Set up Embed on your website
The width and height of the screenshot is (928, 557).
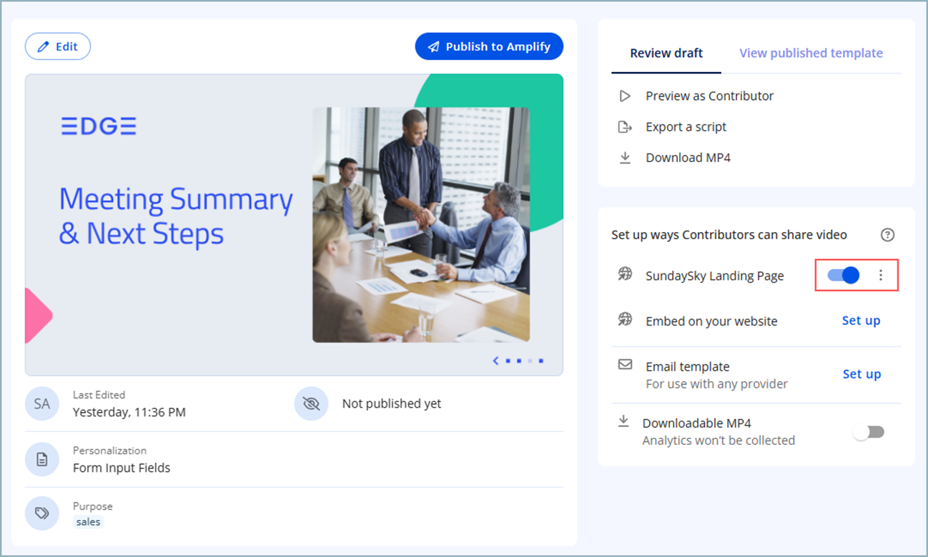(861, 321)
